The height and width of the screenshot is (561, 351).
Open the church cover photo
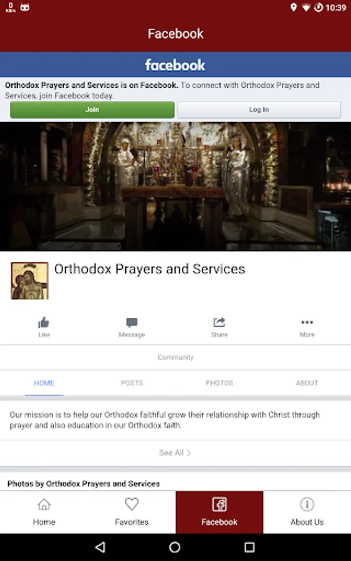tap(175, 186)
